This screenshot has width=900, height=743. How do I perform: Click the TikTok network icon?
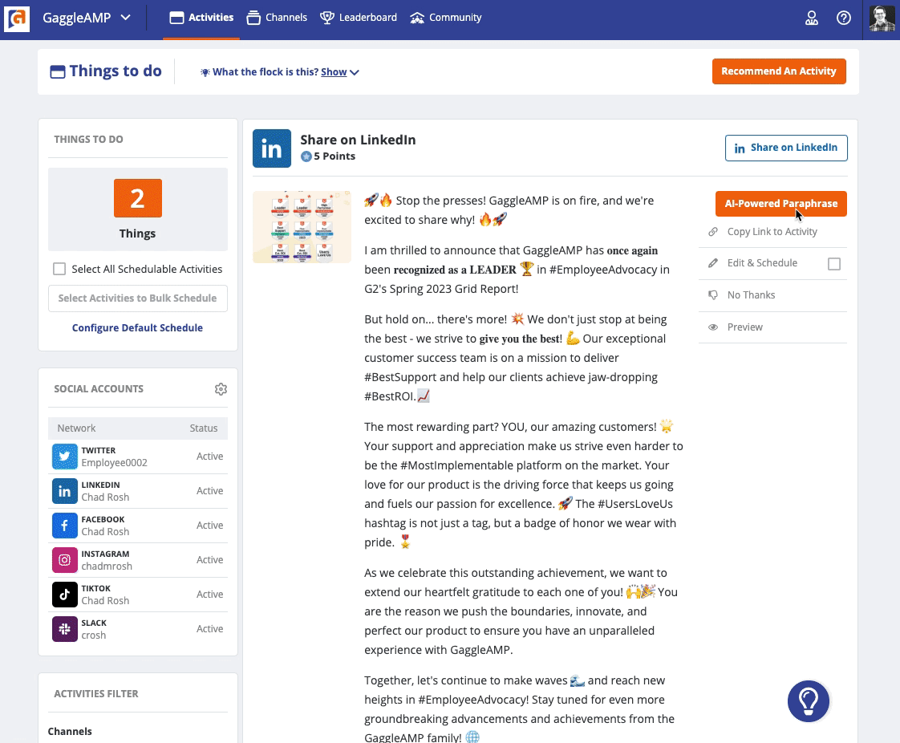(64, 595)
